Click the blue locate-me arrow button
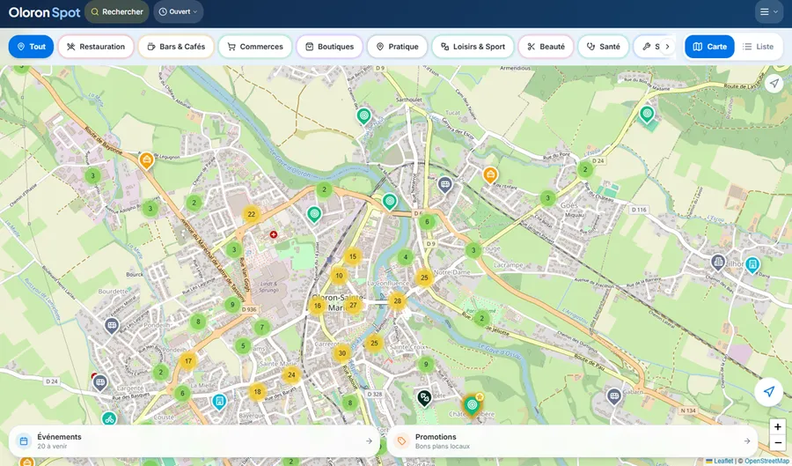This screenshot has height=466, width=792. coord(769,392)
